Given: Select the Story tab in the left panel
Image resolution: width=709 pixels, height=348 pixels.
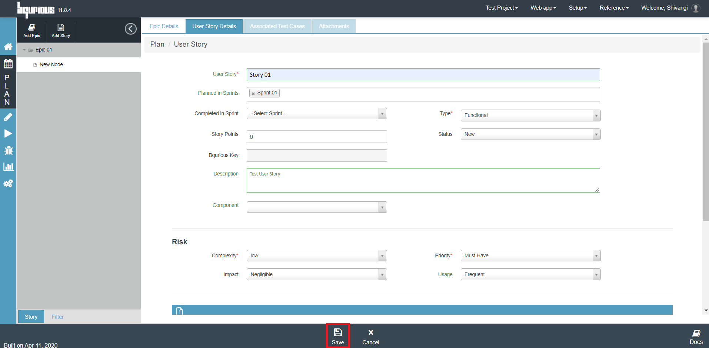Looking at the screenshot, I should pyautogui.click(x=31, y=317).
